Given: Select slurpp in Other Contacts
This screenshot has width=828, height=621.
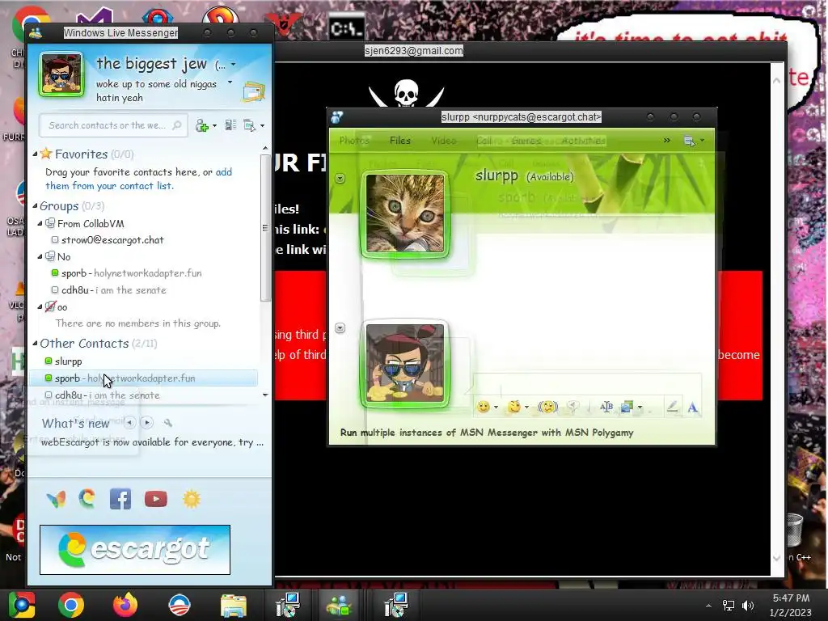Looking at the screenshot, I should 68,361.
